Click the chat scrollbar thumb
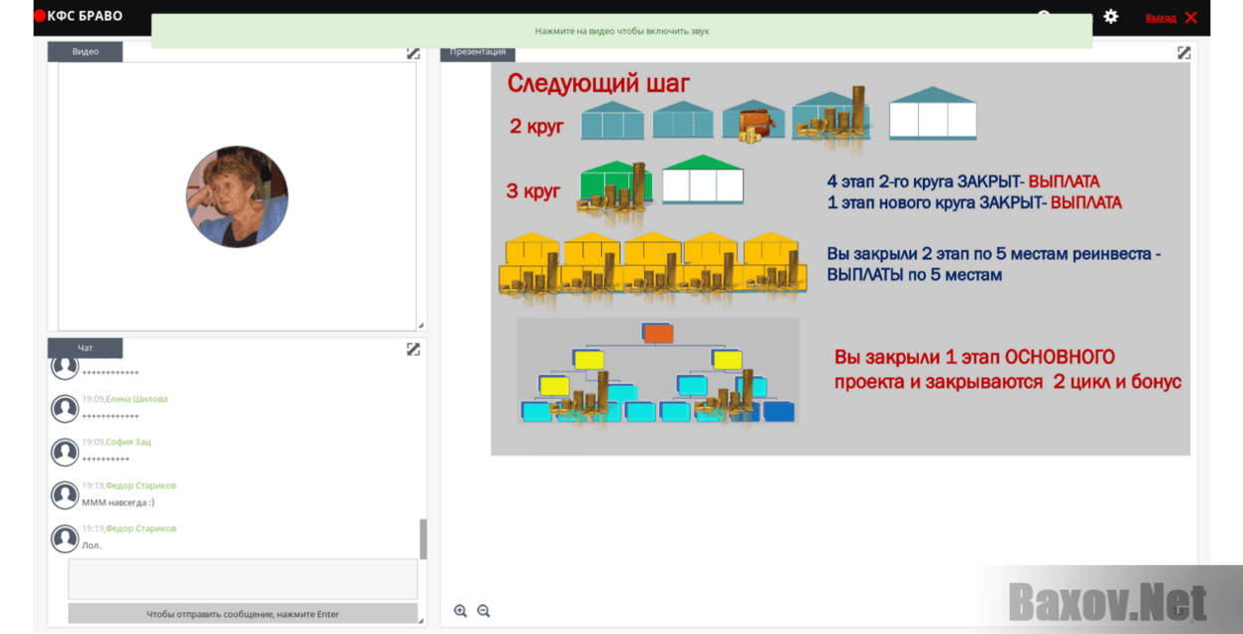1243x634 pixels. (423, 539)
